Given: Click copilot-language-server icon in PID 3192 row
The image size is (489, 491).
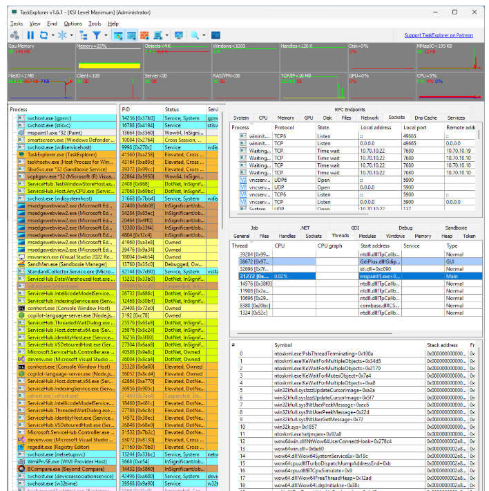Looking at the screenshot, I should point(21,315).
